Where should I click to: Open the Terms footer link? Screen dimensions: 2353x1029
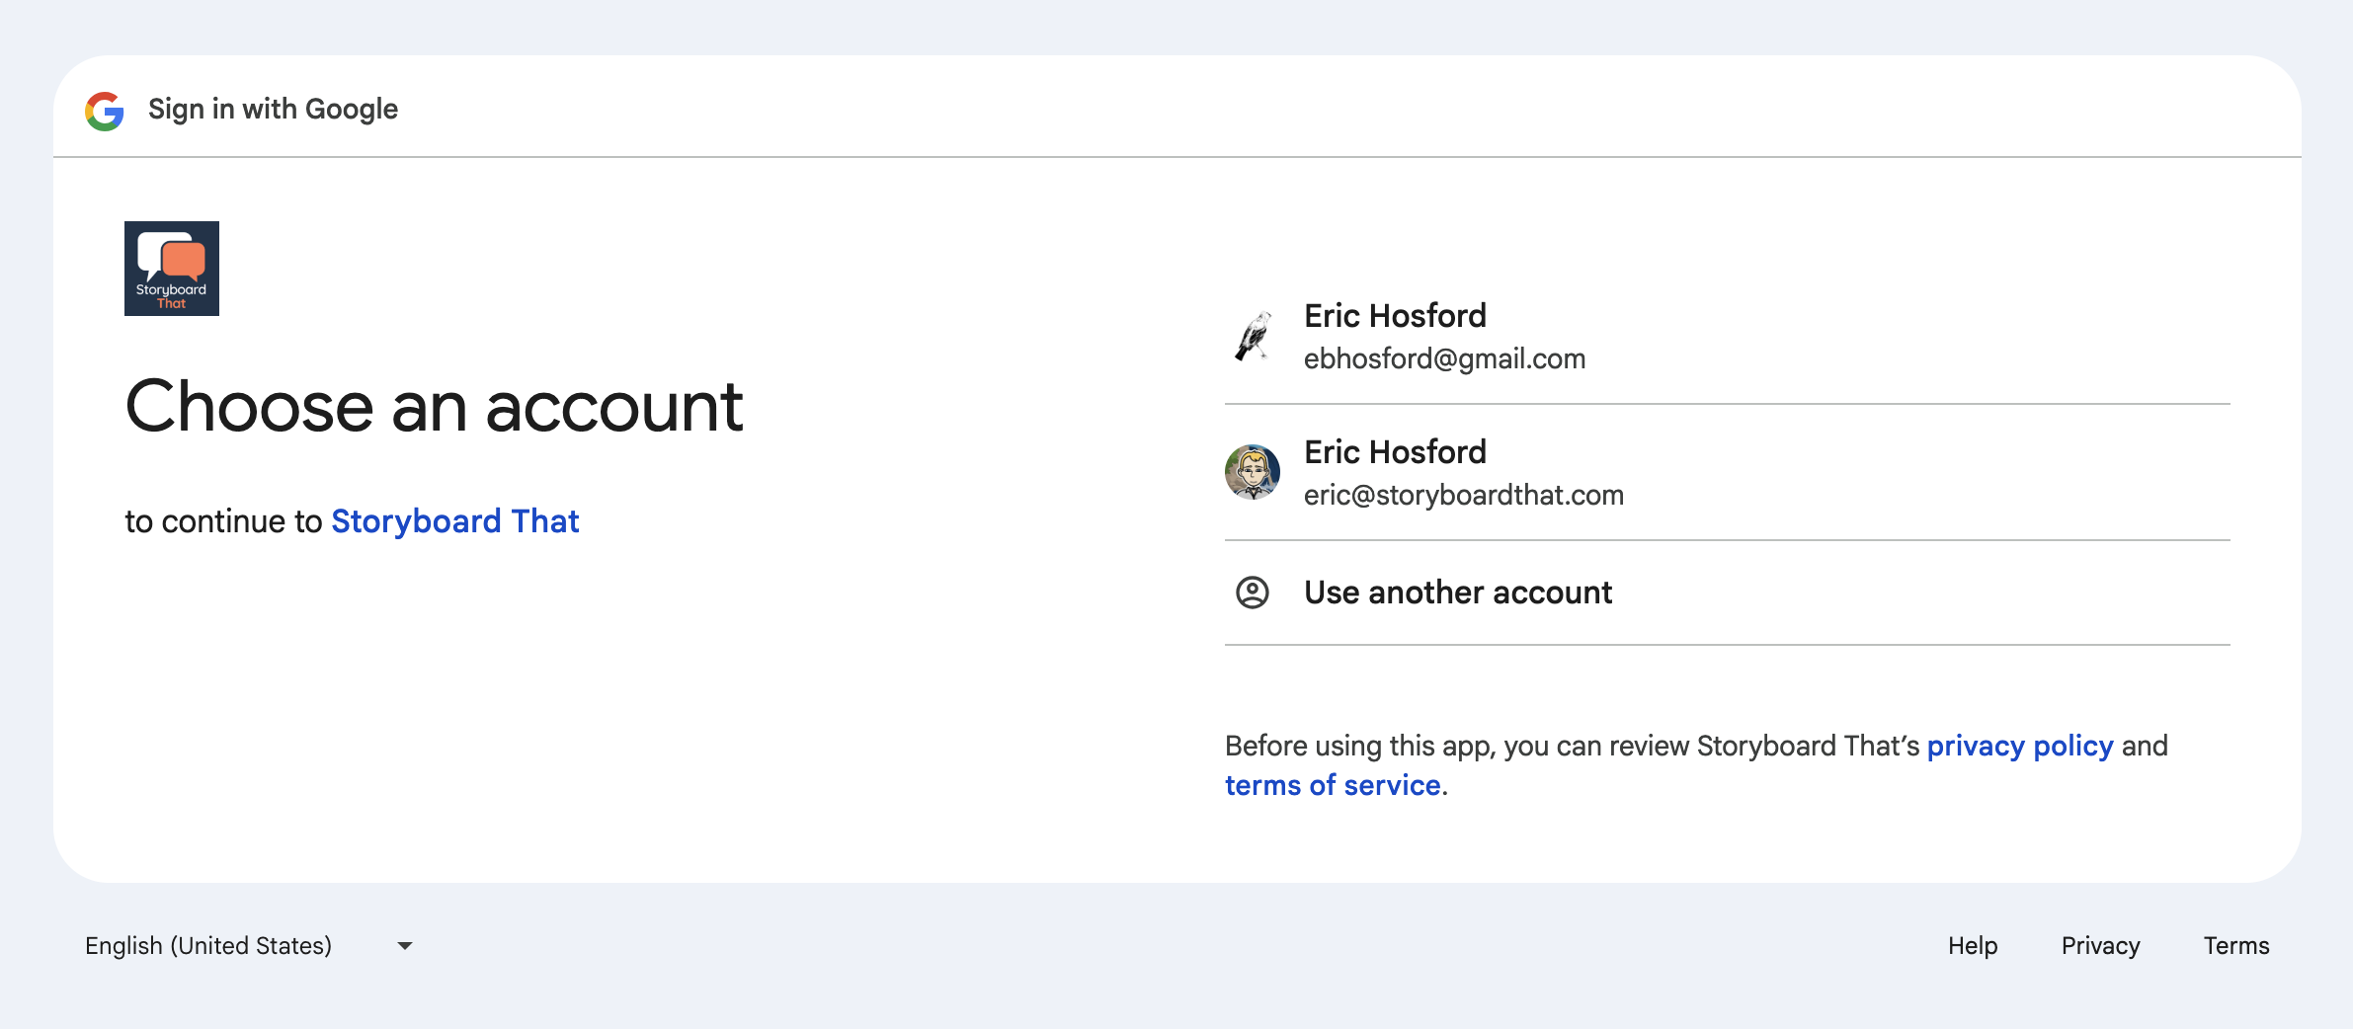tap(2236, 946)
